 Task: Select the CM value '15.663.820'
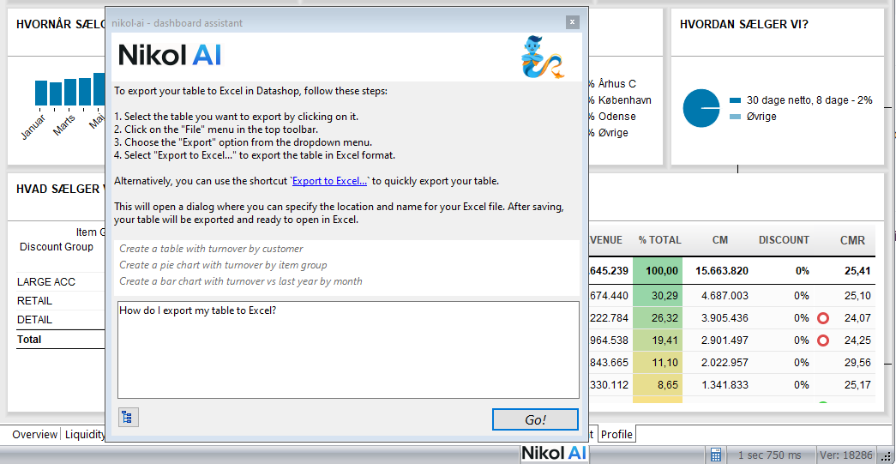click(722, 271)
